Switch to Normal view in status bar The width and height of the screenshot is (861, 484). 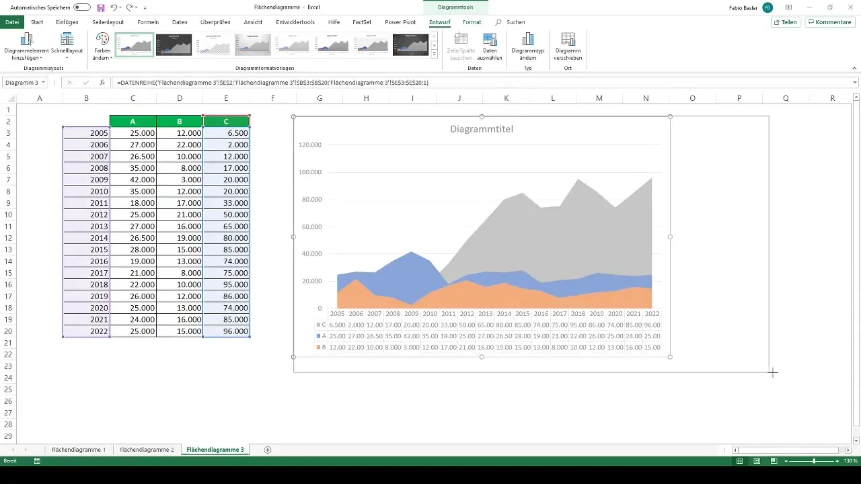739,460
